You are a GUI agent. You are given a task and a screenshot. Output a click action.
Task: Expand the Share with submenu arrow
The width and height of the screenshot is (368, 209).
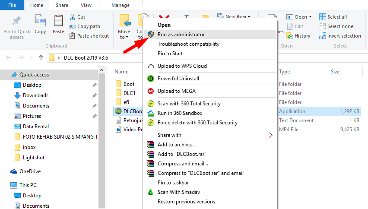click(271, 135)
